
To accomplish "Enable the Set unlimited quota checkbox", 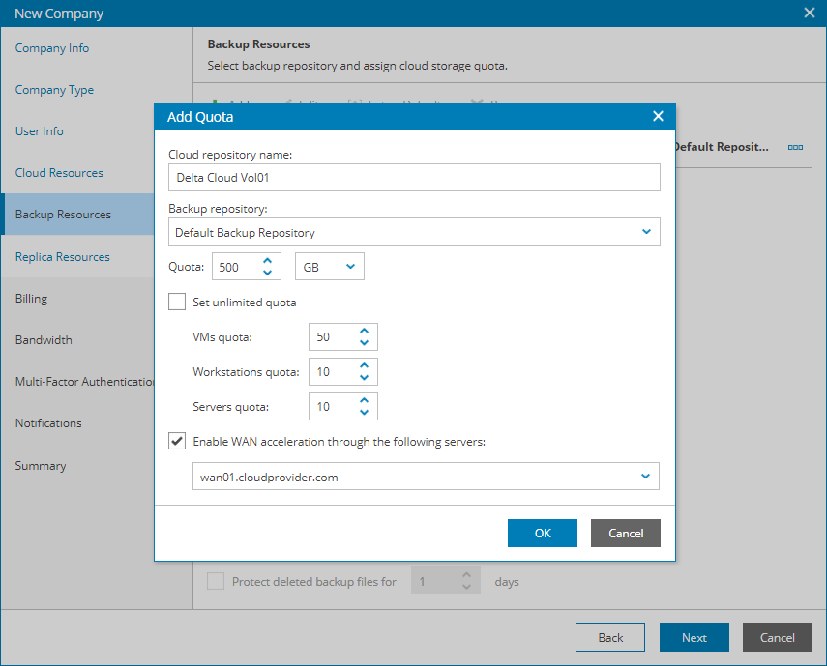I will click(177, 302).
